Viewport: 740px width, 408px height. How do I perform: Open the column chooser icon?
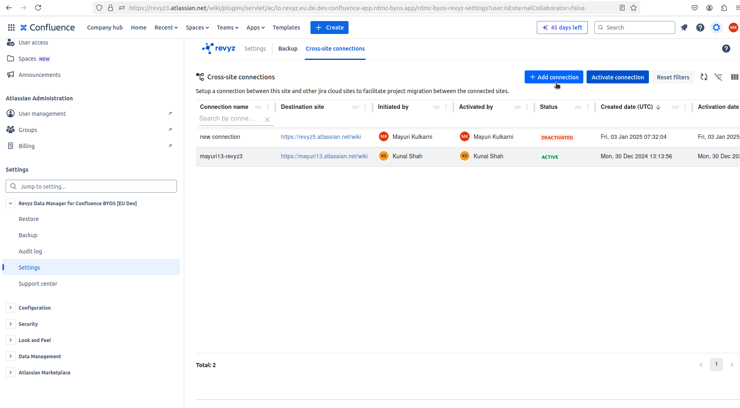pyautogui.click(x=734, y=77)
